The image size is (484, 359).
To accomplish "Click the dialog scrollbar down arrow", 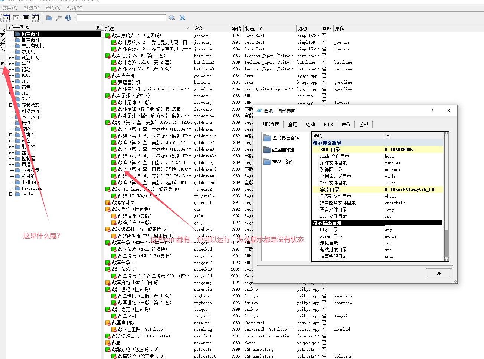I will (x=447, y=259).
